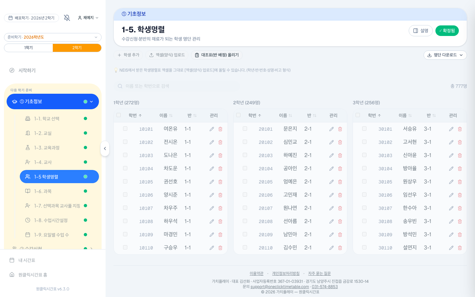The width and height of the screenshot is (475, 297).
Task: Mute notifications with the bell icon
Action: pyautogui.click(x=67, y=18)
